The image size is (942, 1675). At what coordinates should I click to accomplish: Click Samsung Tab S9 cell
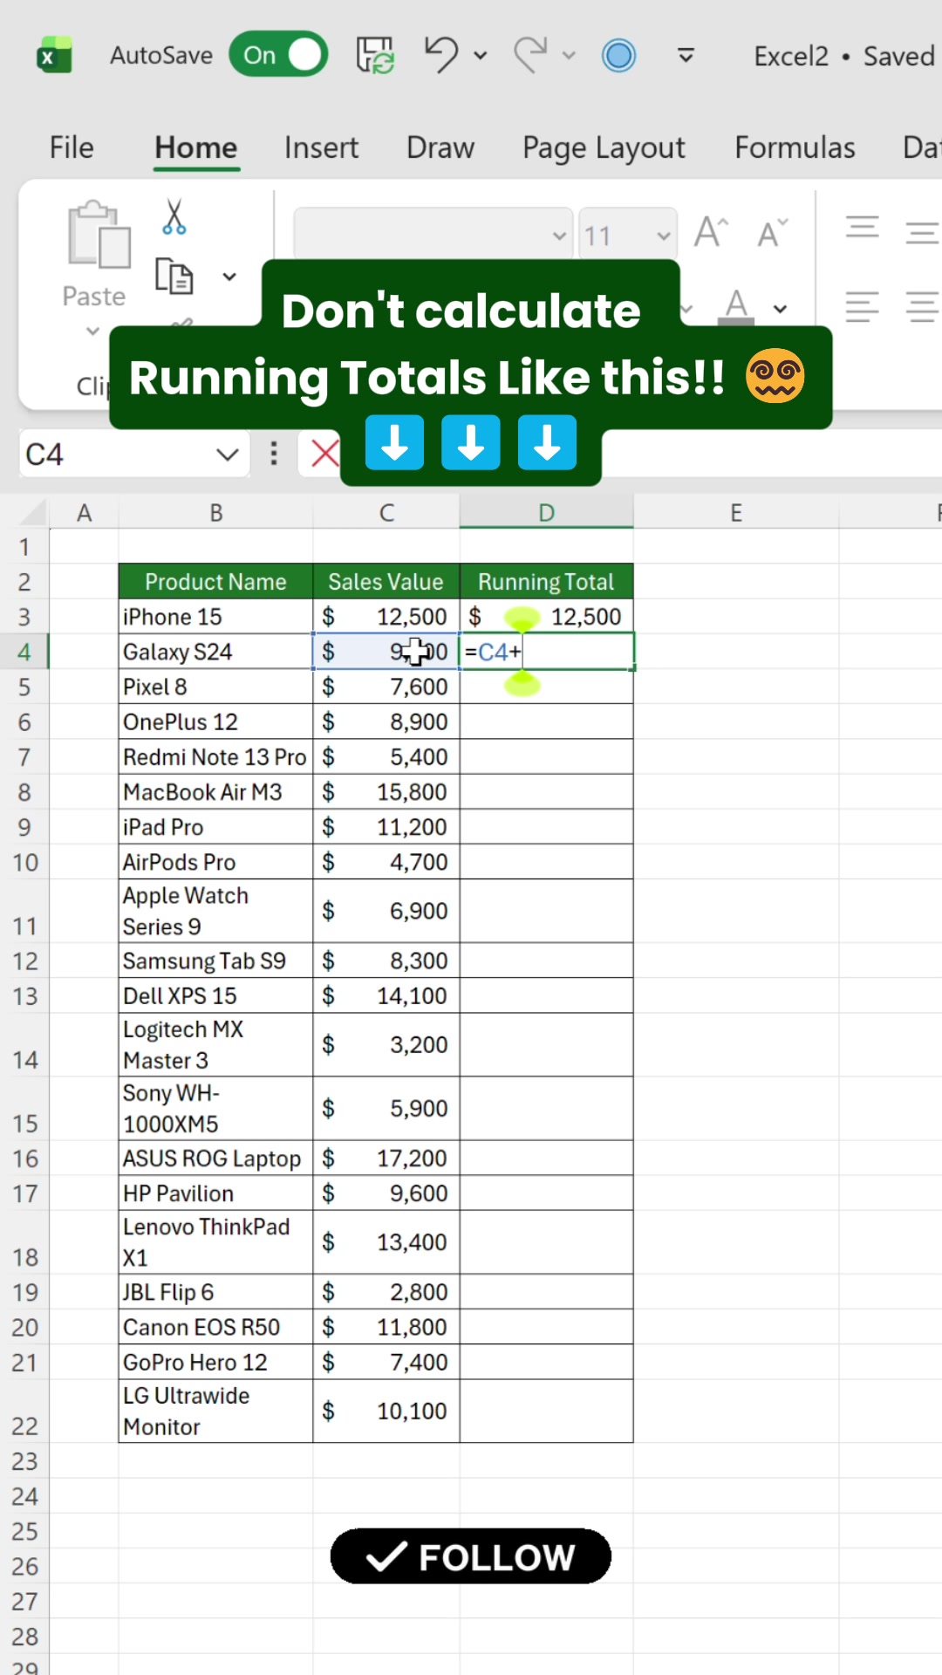tap(215, 961)
